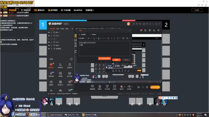209x117 pixels.
Task: Close the subtitle dialog
Action: coord(130,30)
